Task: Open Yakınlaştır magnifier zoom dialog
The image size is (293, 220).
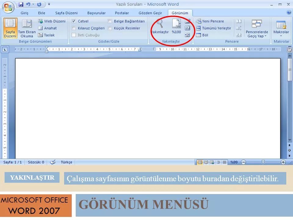Action: [160, 27]
